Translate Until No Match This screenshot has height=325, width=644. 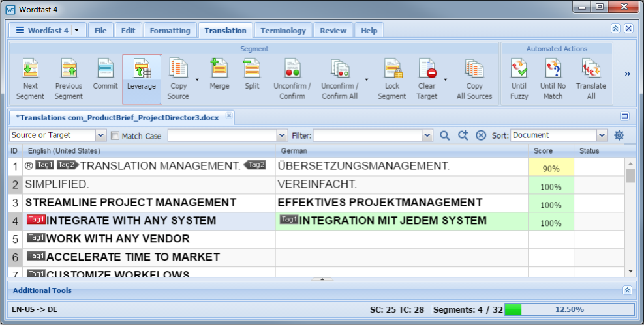tap(553, 79)
